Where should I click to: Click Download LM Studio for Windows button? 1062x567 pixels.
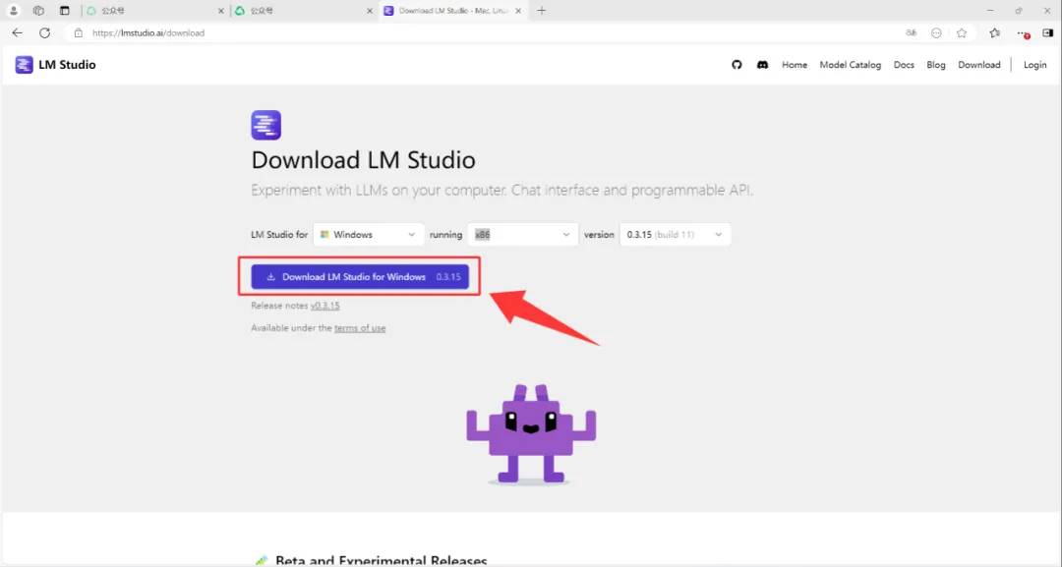click(360, 277)
